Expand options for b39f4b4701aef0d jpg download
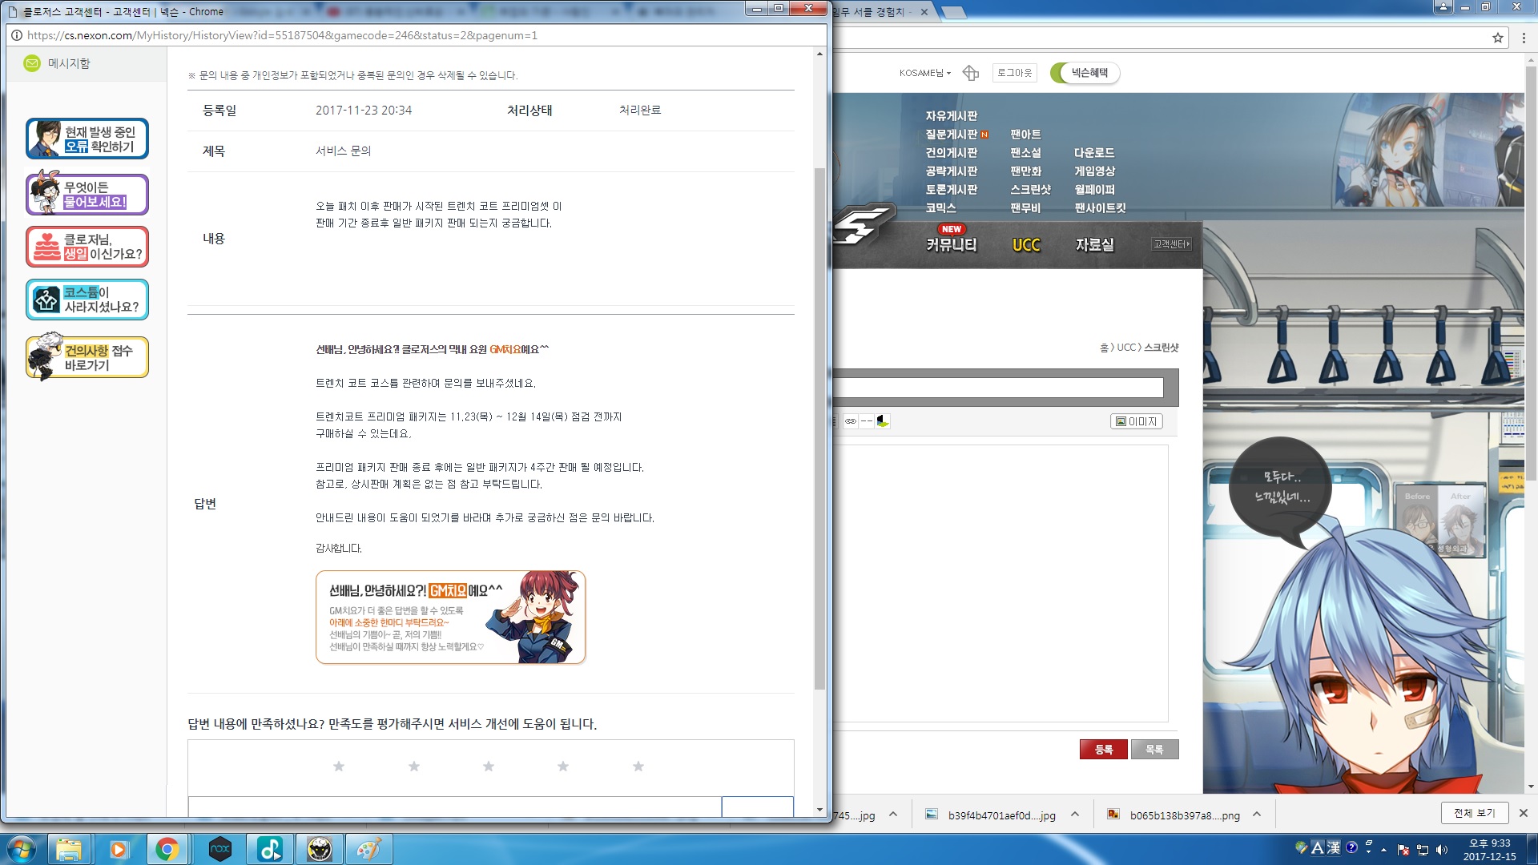The height and width of the screenshot is (865, 1538). coord(1075,815)
